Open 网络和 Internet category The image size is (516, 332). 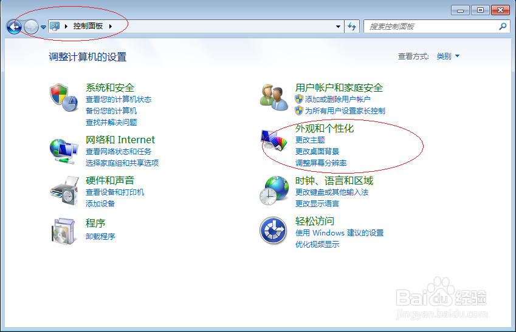tap(120, 140)
